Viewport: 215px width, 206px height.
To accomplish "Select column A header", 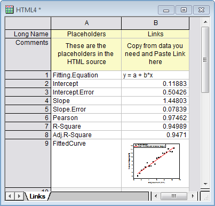I will (x=86, y=23).
